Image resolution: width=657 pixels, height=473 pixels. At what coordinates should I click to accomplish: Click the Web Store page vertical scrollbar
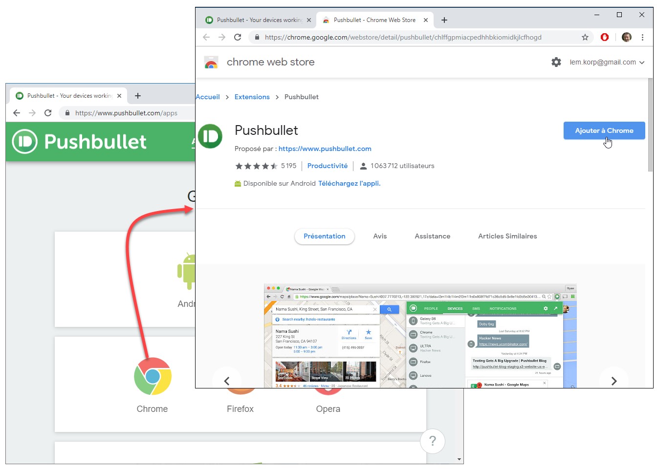(650, 125)
